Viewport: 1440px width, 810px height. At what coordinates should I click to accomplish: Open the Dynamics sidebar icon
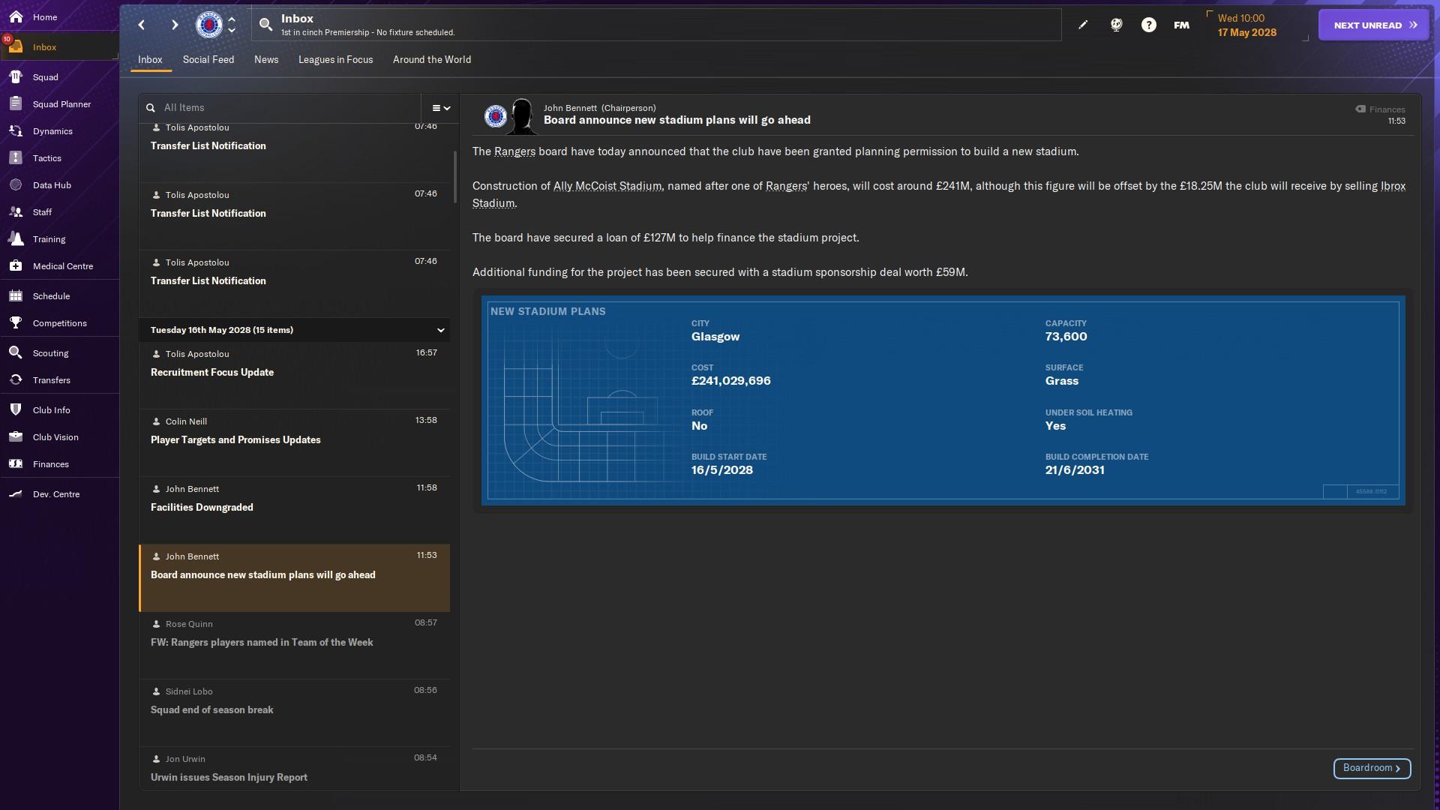click(x=16, y=130)
